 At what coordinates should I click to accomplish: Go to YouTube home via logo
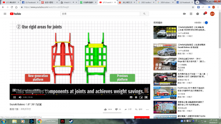pyautogui.click(x=16, y=14)
